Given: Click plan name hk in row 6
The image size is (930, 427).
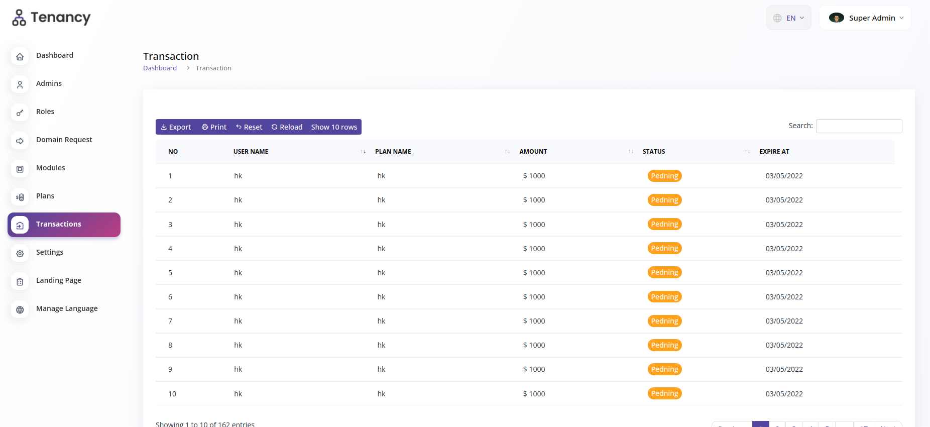Looking at the screenshot, I should (x=381, y=297).
